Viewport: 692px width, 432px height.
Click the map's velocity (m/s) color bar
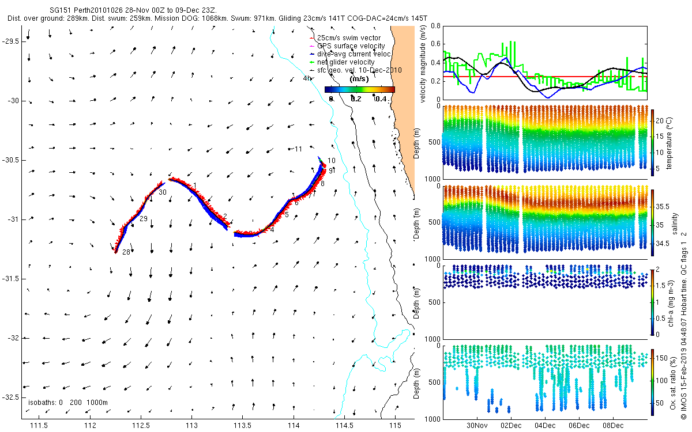pos(359,89)
